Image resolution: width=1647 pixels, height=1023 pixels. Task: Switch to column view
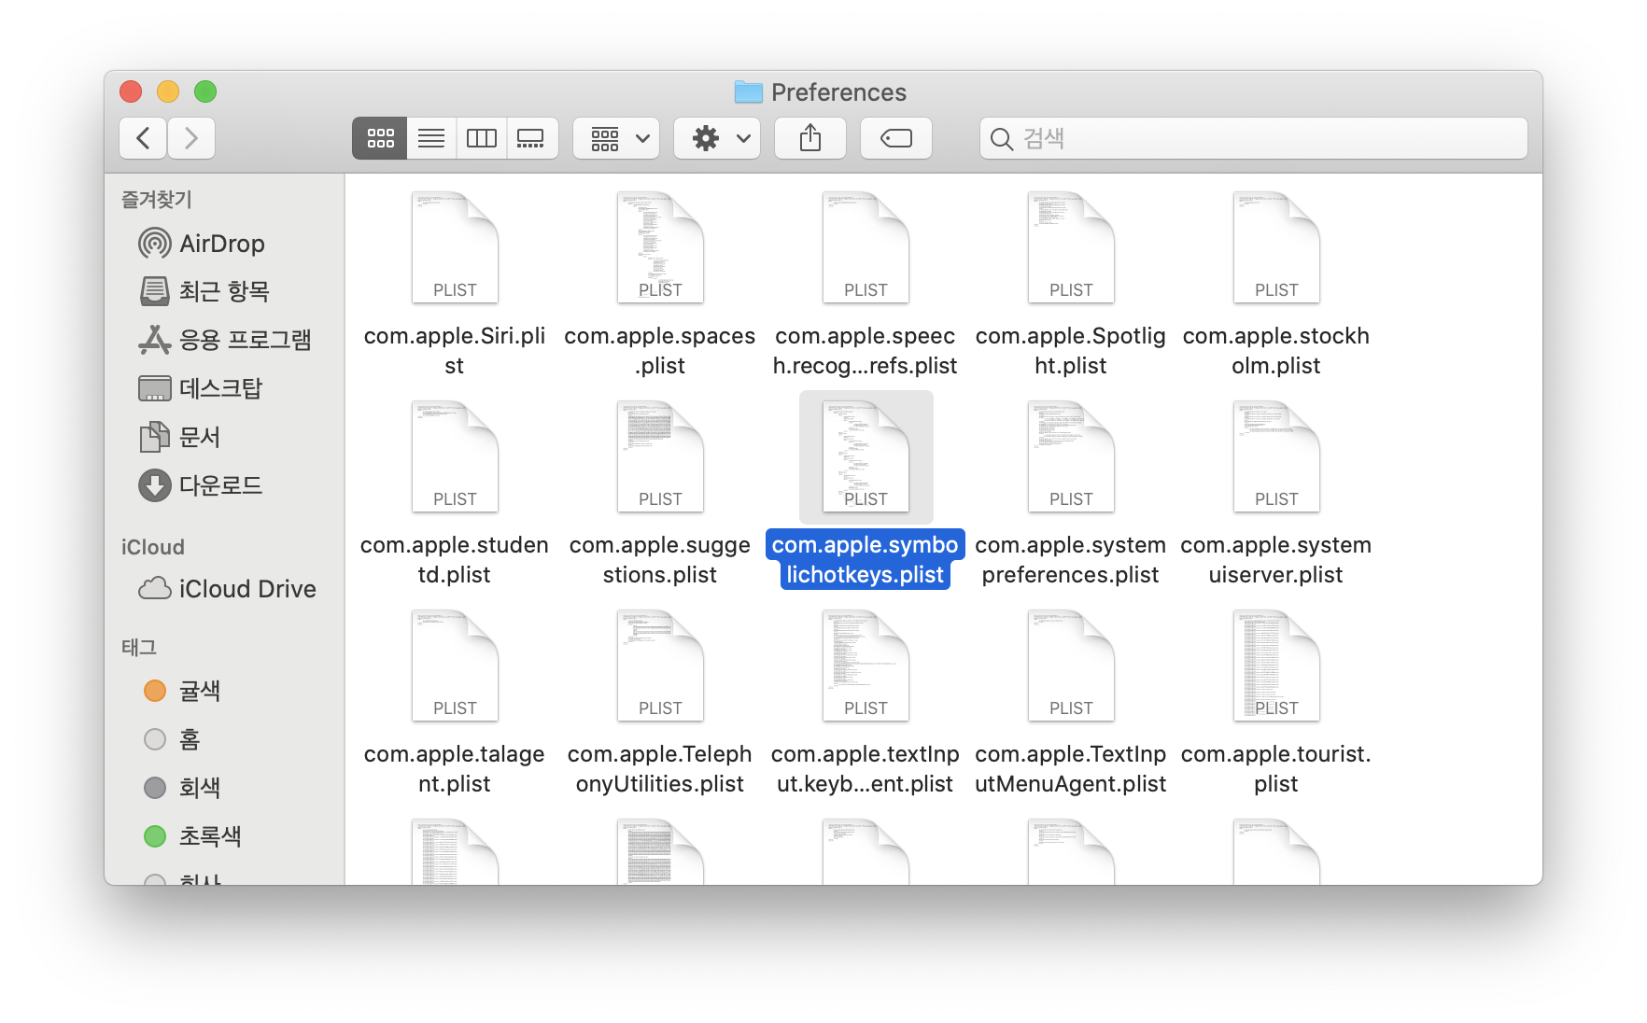tap(482, 138)
